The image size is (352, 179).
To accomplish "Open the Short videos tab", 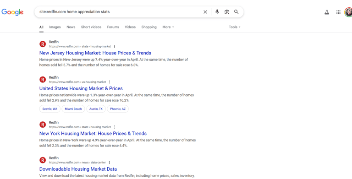I will click(x=91, y=27).
